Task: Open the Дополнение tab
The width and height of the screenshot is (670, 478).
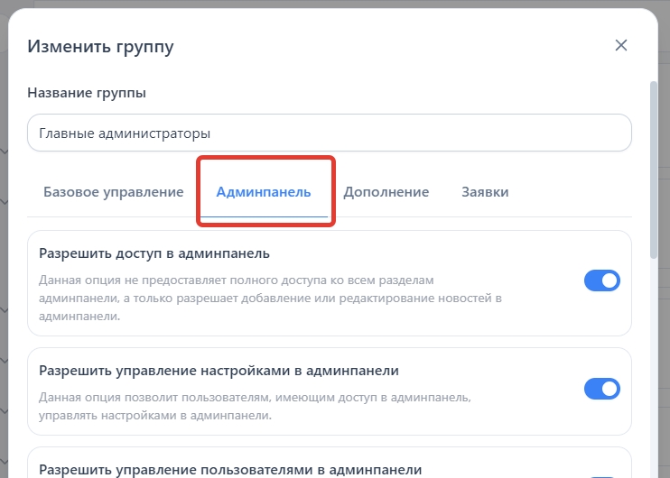Action: click(x=386, y=192)
